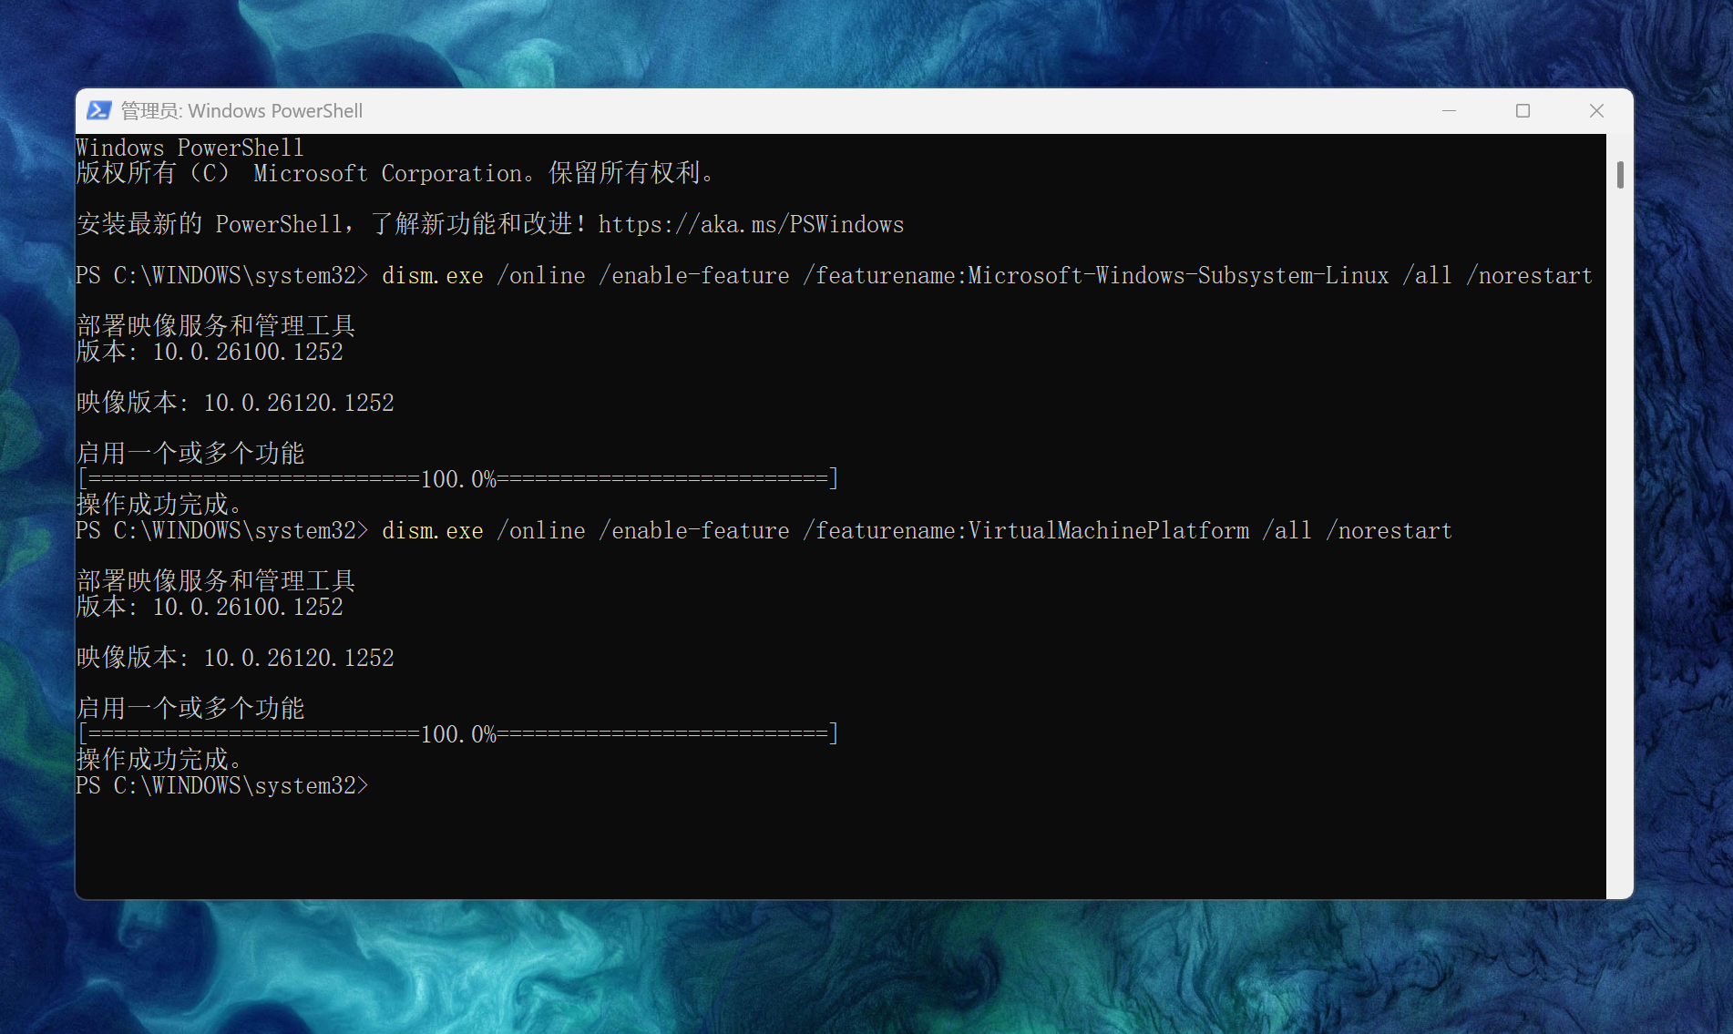Click the second '部署映像服务和管理工具' line
The width and height of the screenshot is (1733, 1034).
[216, 581]
